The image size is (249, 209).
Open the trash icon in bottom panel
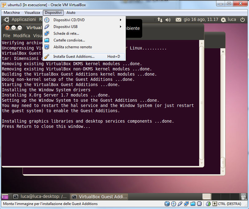click(x=243, y=197)
